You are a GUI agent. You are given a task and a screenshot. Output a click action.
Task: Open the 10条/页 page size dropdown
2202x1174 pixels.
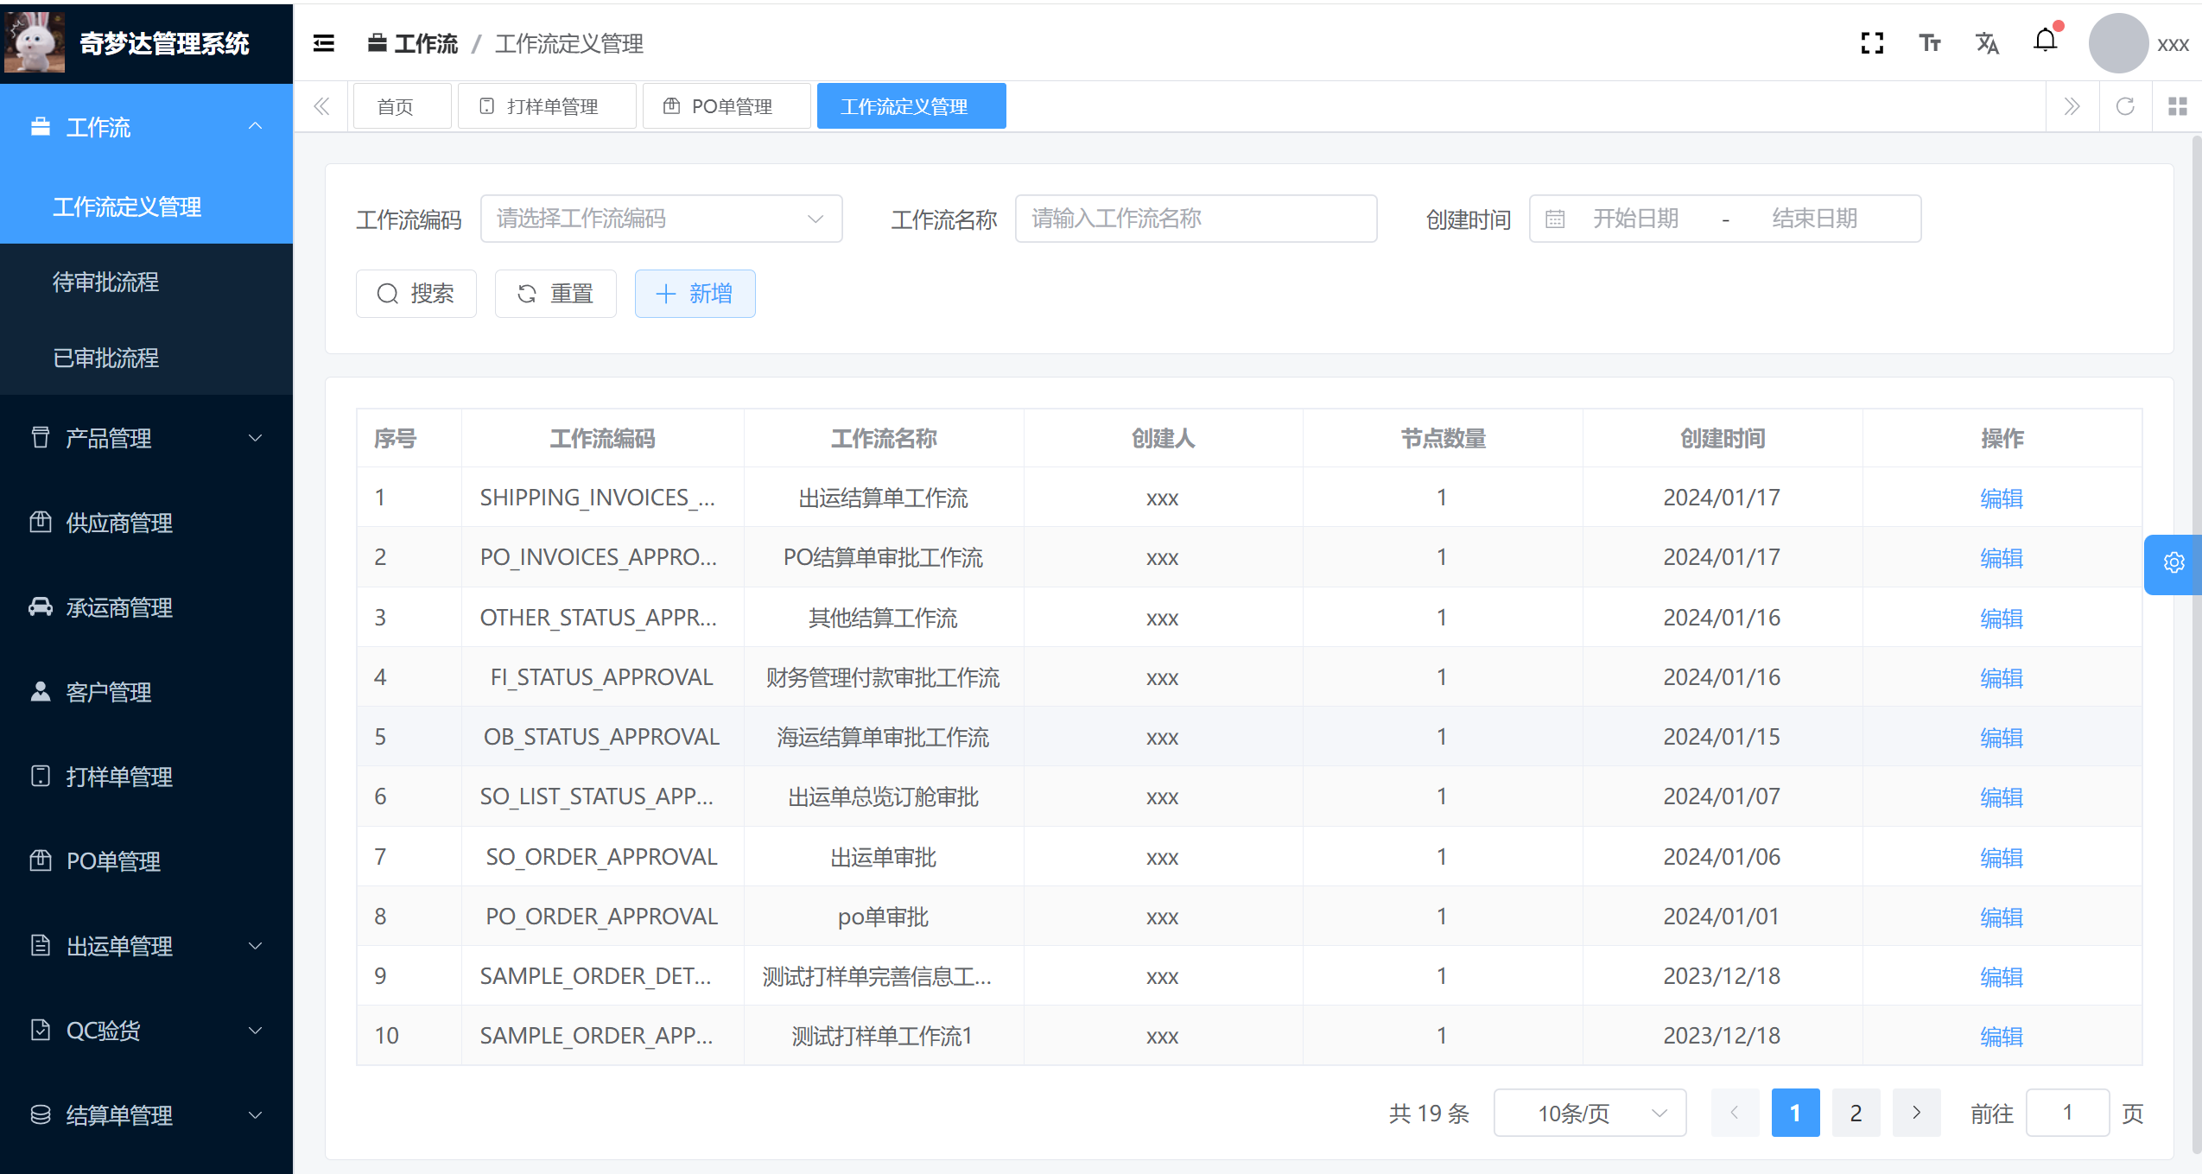click(1590, 1114)
